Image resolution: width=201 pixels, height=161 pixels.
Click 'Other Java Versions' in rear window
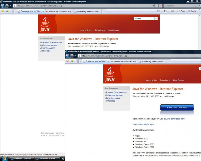coord(50,45)
